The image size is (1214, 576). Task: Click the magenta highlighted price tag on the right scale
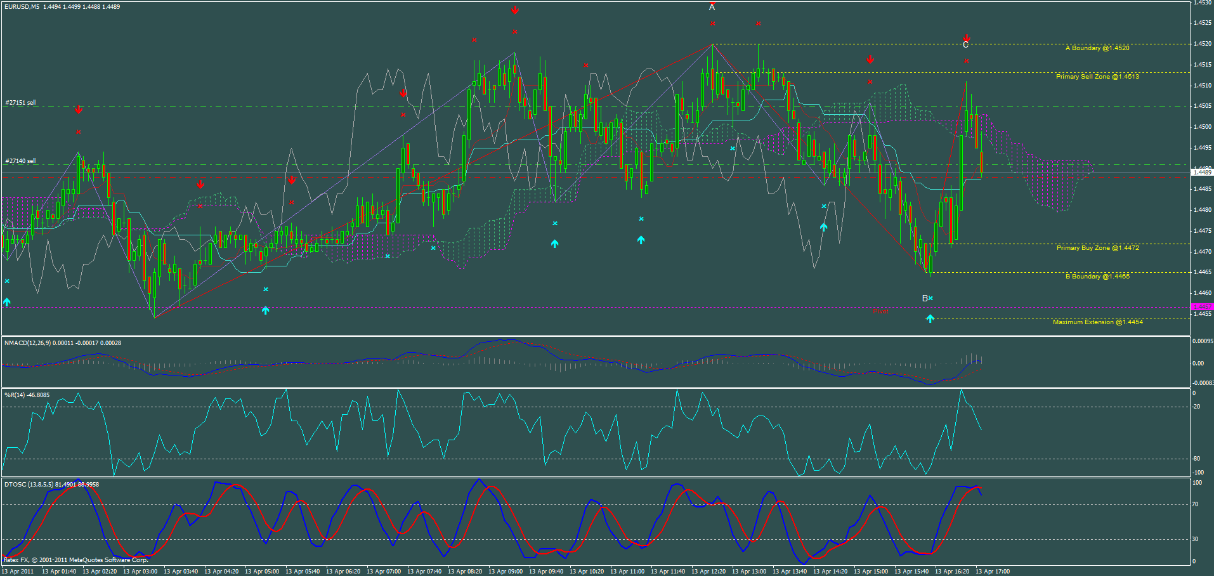pos(1201,306)
